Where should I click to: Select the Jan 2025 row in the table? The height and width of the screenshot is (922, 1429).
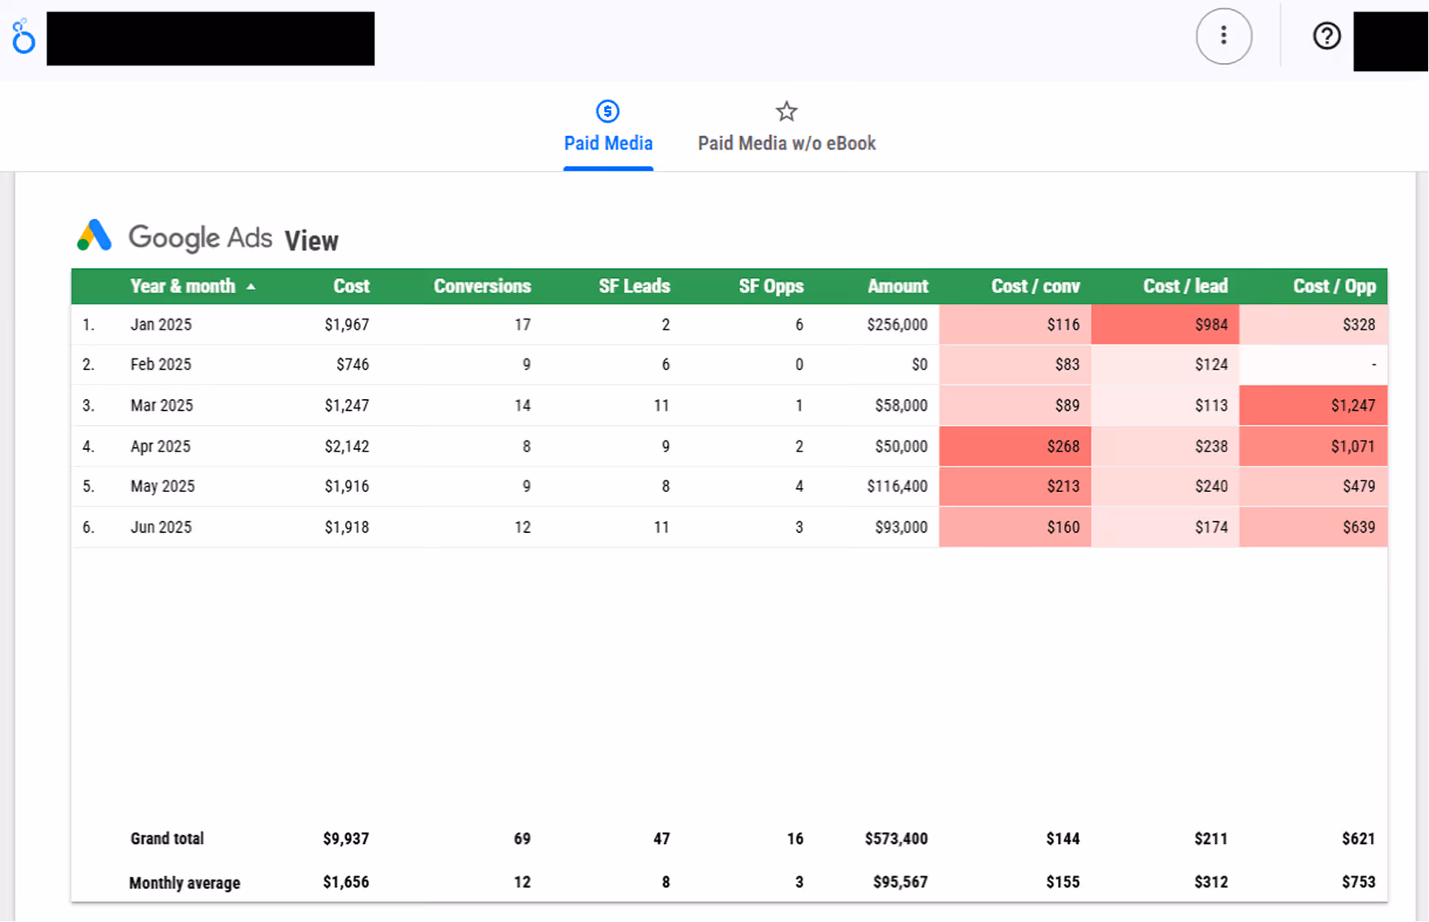(x=160, y=324)
